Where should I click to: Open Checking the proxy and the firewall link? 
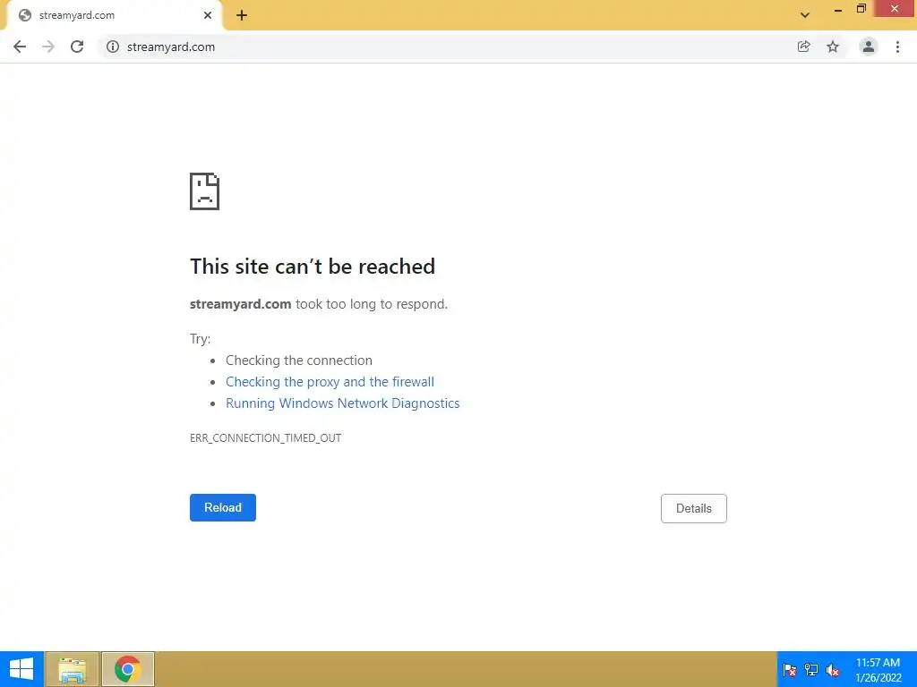(330, 382)
